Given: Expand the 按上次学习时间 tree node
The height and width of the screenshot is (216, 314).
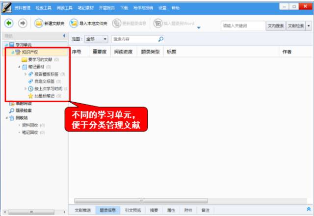Looking at the screenshot, I should [25, 88].
